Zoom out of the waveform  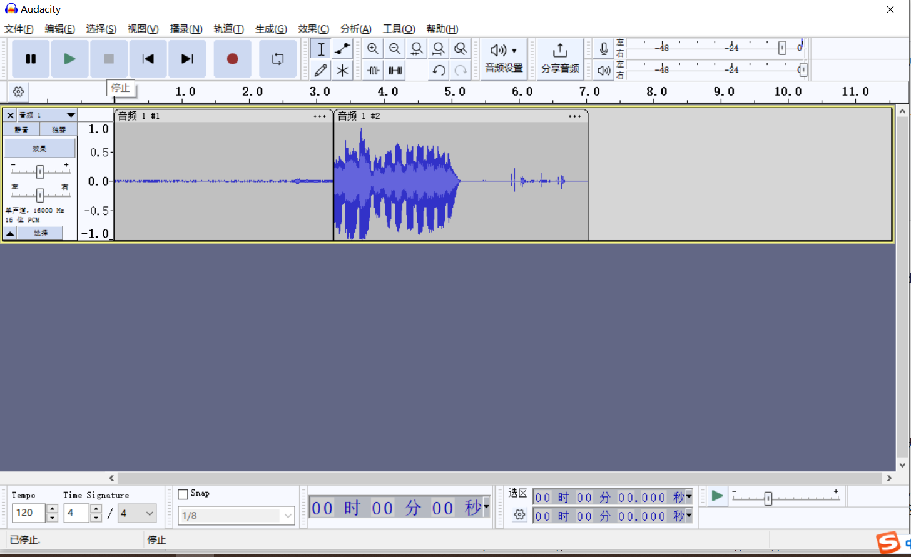(395, 49)
